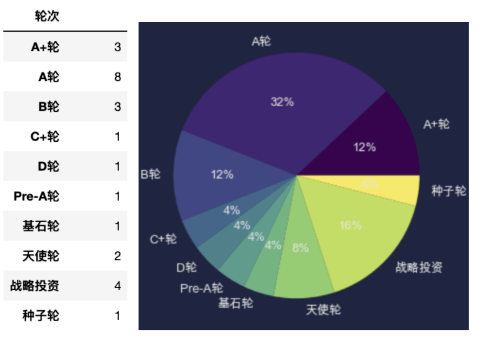Click the 轮次 column header
The height and width of the screenshot is (338, 483).
pyautogui.click(x=47, y=16)
